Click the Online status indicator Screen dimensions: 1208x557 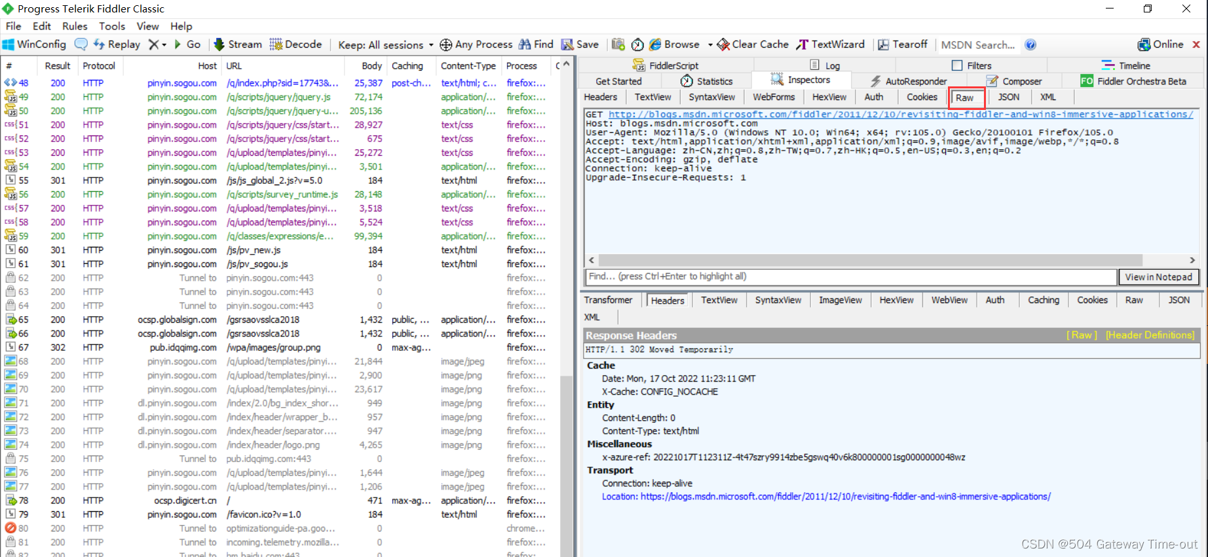point(1161,45)
